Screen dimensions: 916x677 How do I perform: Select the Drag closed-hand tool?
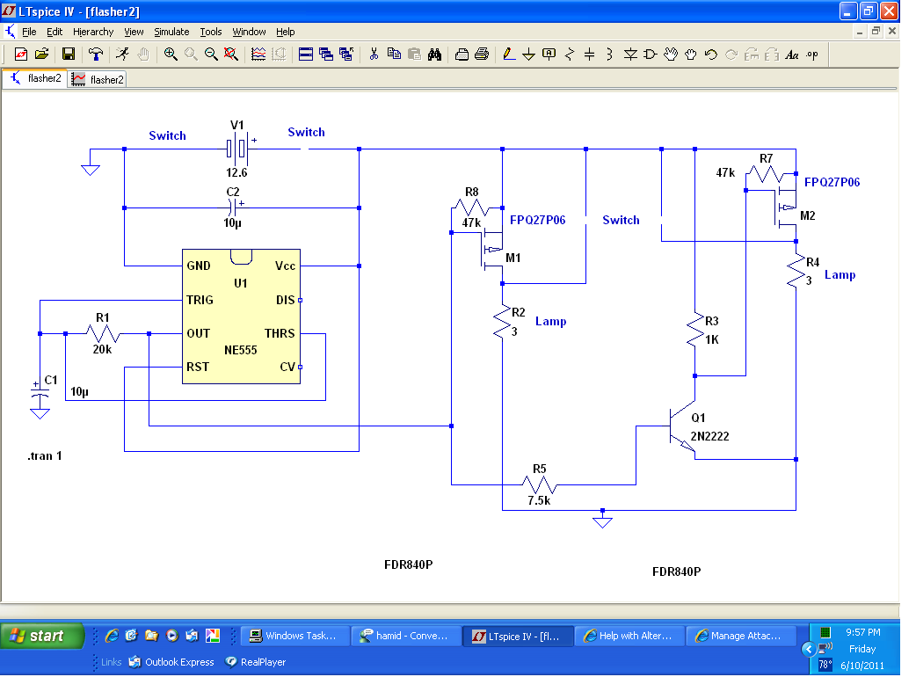(x=691, y=55)
